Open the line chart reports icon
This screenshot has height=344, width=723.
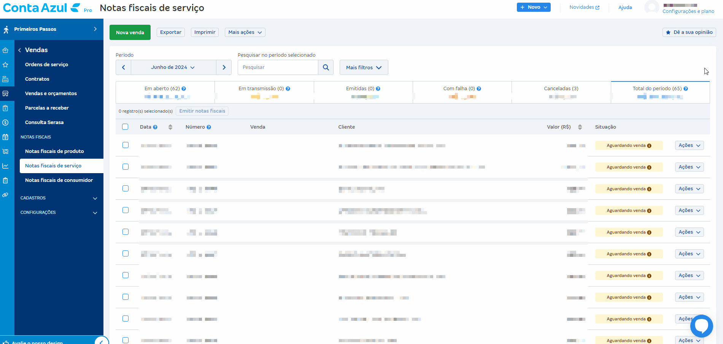5,166
